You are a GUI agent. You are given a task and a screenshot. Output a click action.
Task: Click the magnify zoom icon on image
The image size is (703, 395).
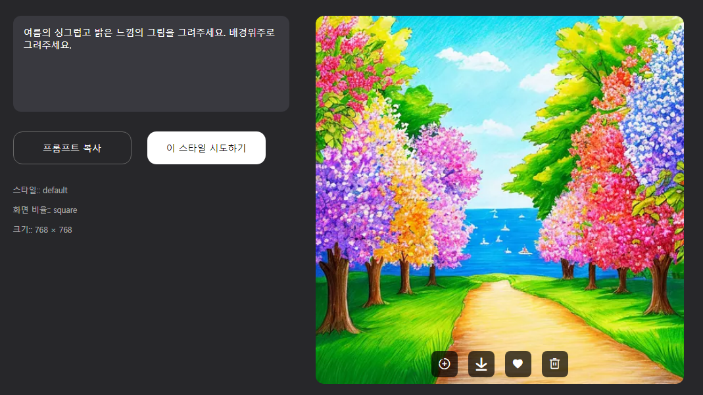click(x=445, y=363)
